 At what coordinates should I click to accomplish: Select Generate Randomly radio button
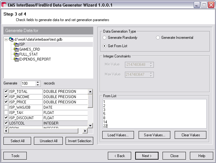coord(104,38)
